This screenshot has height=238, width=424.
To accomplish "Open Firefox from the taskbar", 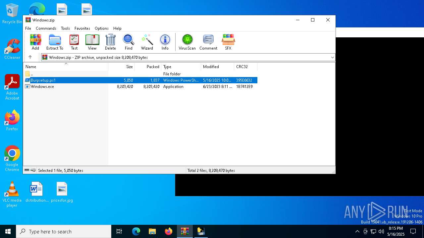I will 169,231.
